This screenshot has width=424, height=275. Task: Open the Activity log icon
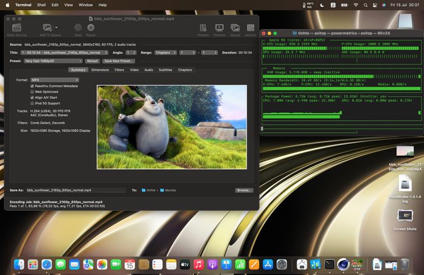(x=250, y=28)
